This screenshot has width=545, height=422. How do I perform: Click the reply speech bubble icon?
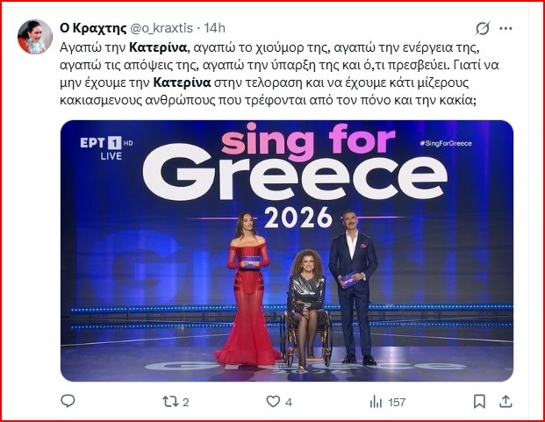click(69, 402)
